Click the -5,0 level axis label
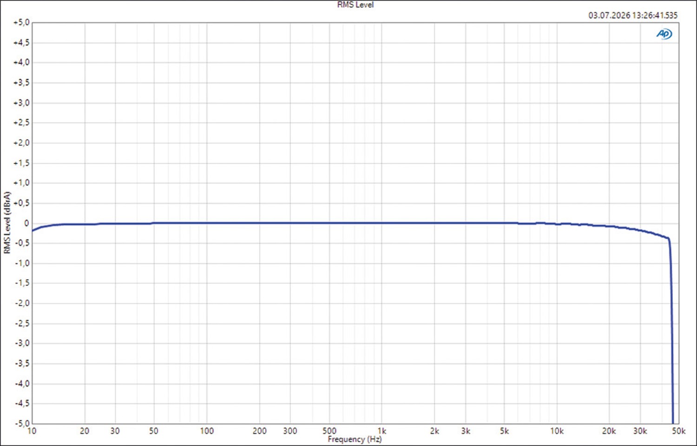Viewport: 697px width, 446px height. pyautogui.click(x=22, y=423)
